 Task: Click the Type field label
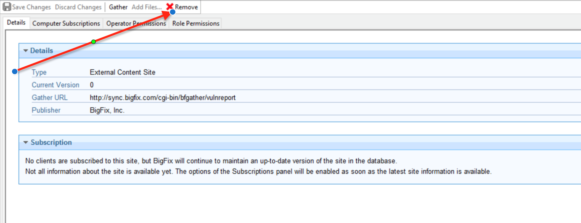pyautogui.click(x=39, y=72)
